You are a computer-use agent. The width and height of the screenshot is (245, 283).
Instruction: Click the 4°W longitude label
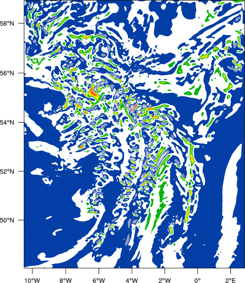point(132,280)
